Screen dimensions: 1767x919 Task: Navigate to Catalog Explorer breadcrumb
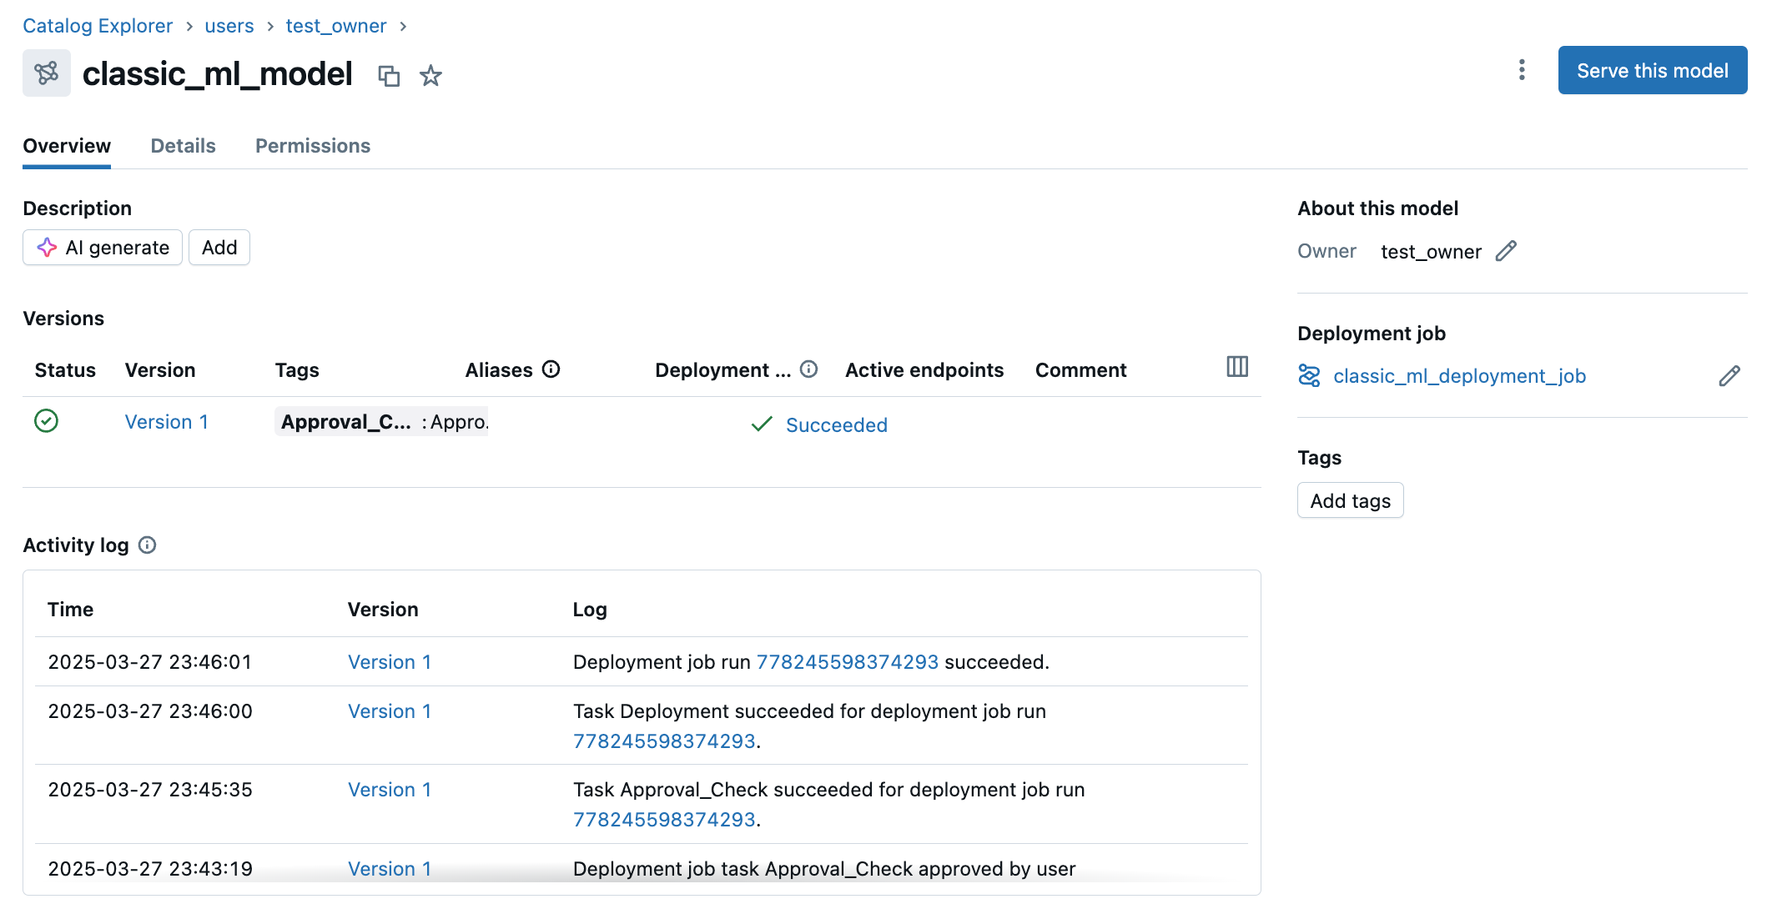(x=97, y=25)
